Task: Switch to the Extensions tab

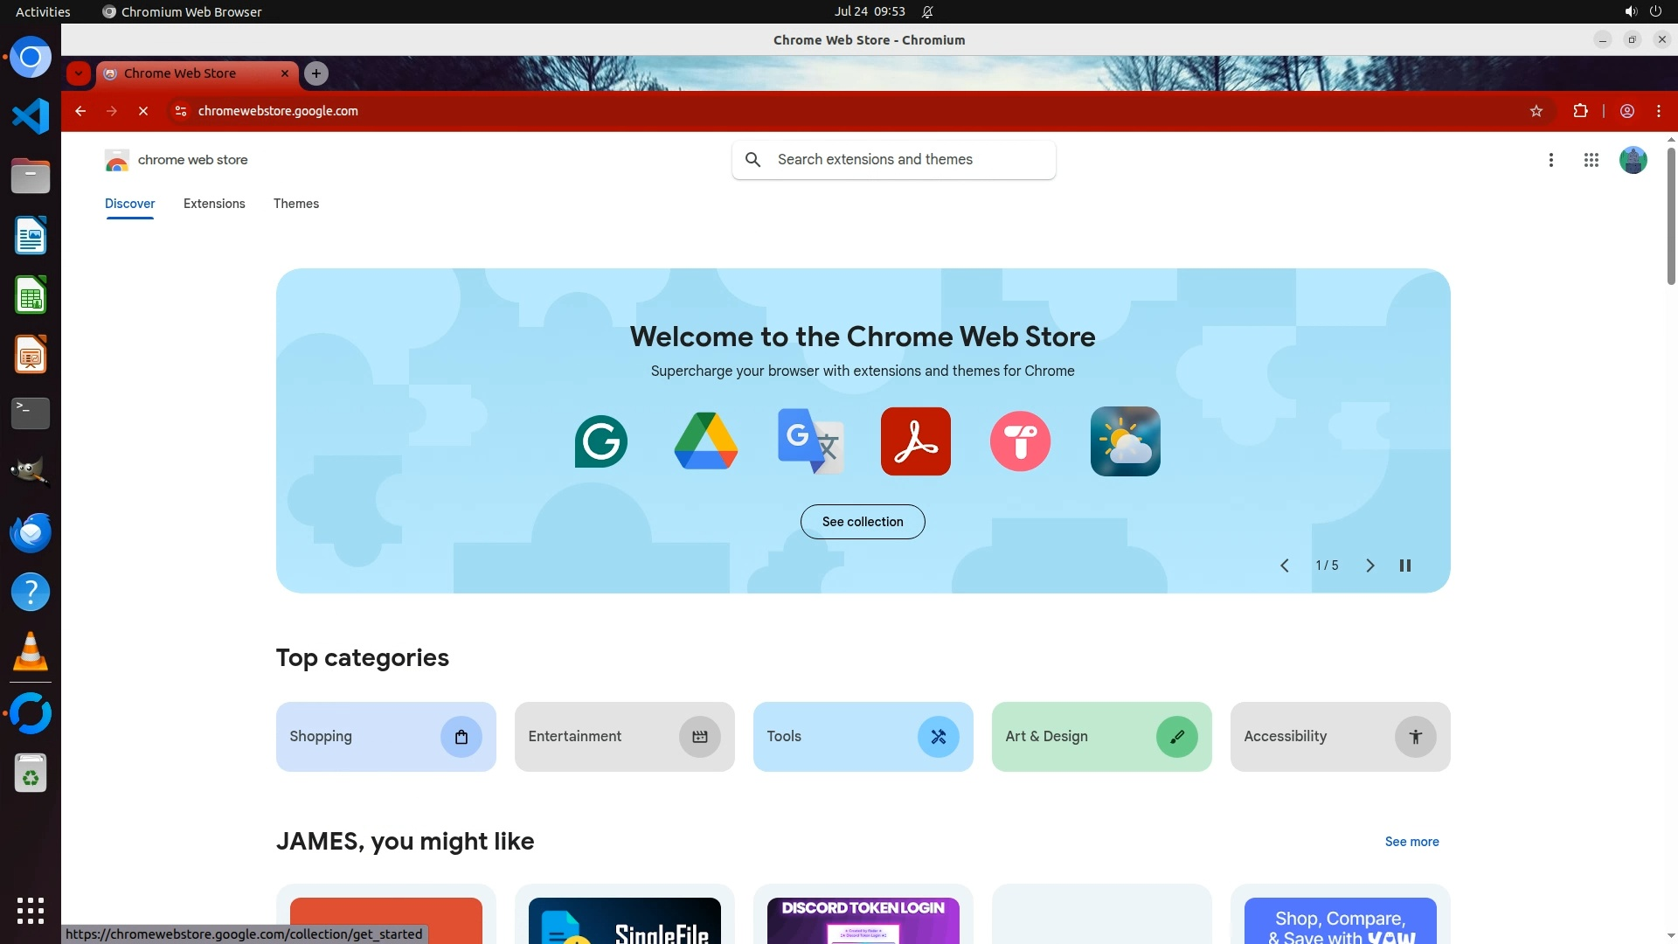Action: (214, 204)
